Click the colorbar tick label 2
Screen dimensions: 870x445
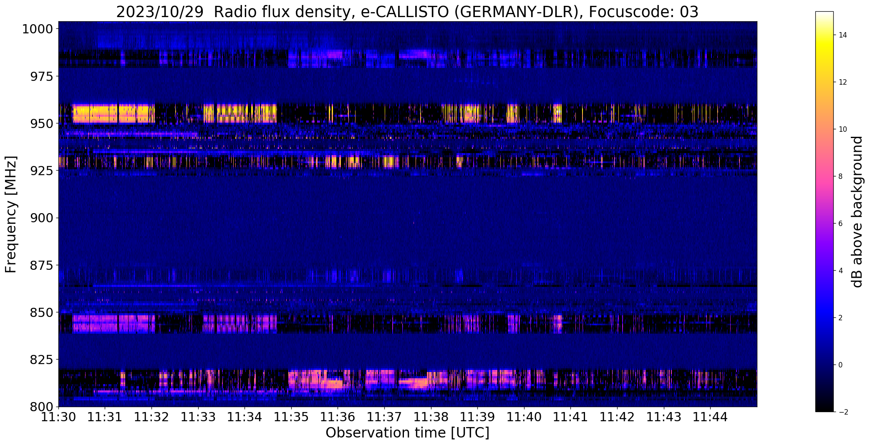click(x=840, y=318)
